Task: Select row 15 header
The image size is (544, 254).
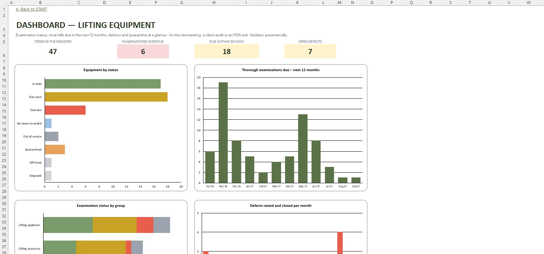Action: click(4, 111)
